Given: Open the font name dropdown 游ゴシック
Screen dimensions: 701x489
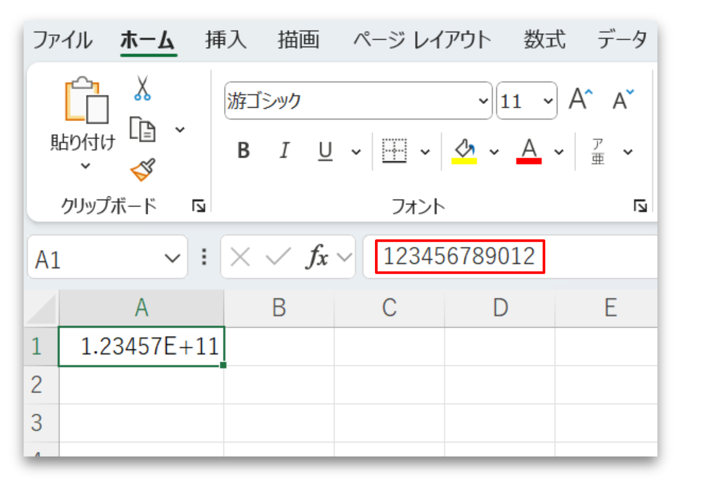Looking at the screenshot, I should [483, 101].
